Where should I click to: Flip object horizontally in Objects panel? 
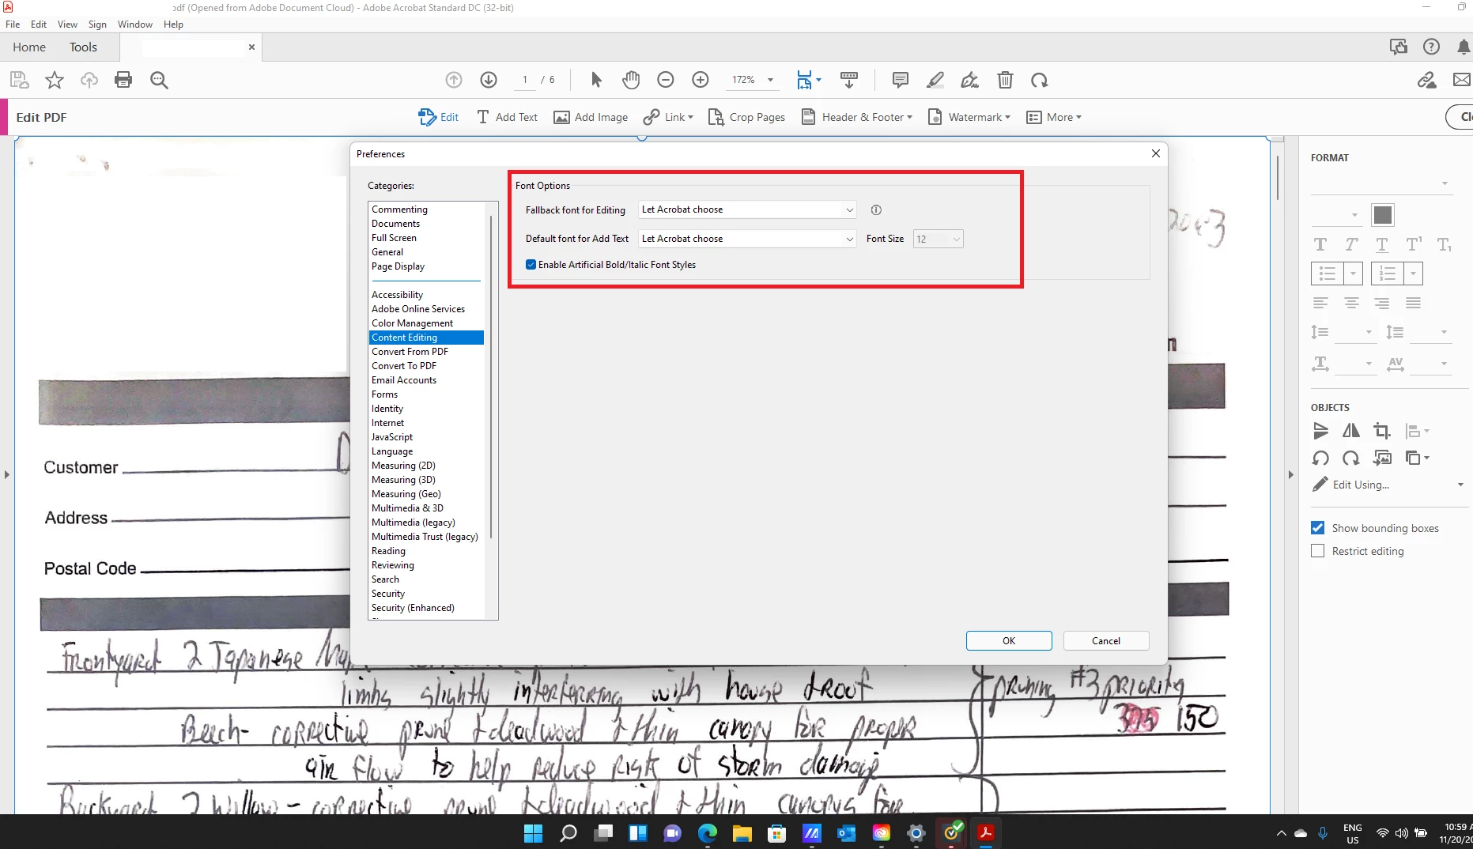coord(1351,431)
